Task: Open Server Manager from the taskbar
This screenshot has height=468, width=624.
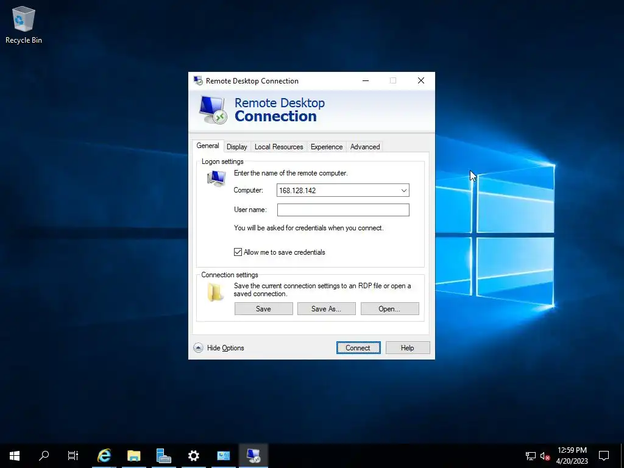Action: [x=163, y=456]
